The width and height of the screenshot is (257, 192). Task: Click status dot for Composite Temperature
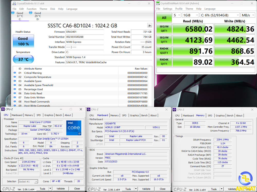click(x=15, y=77)
